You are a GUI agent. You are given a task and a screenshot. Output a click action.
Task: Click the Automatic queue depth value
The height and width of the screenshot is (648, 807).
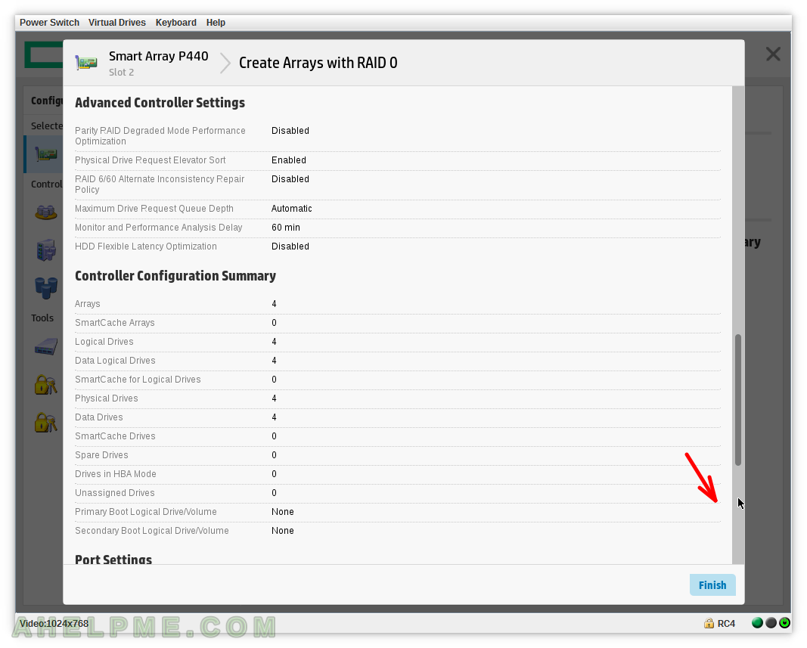click(x=292, y=209)
